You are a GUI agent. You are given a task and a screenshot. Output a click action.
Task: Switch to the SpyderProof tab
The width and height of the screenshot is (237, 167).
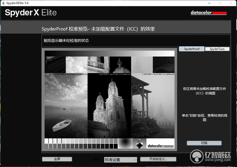[192, 49]
